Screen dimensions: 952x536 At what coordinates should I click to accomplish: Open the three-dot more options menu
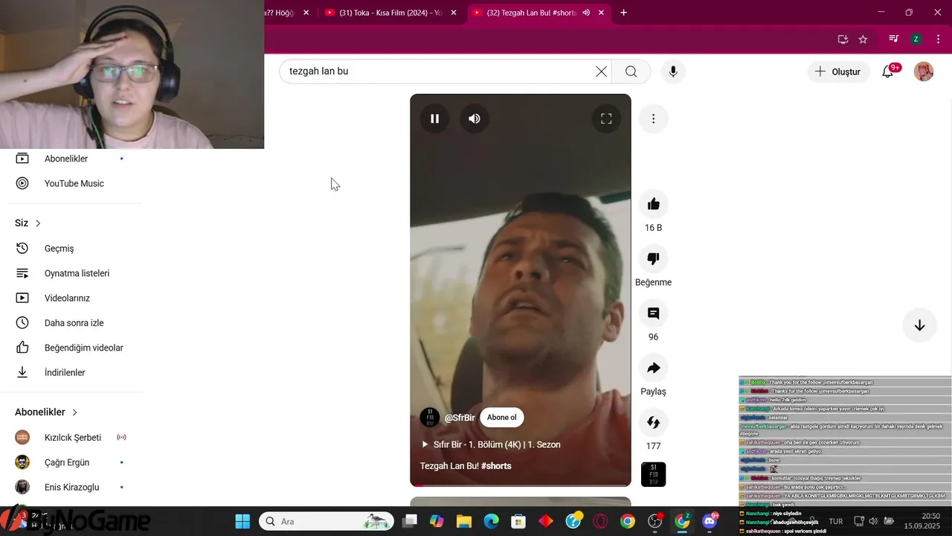point(653,118)
